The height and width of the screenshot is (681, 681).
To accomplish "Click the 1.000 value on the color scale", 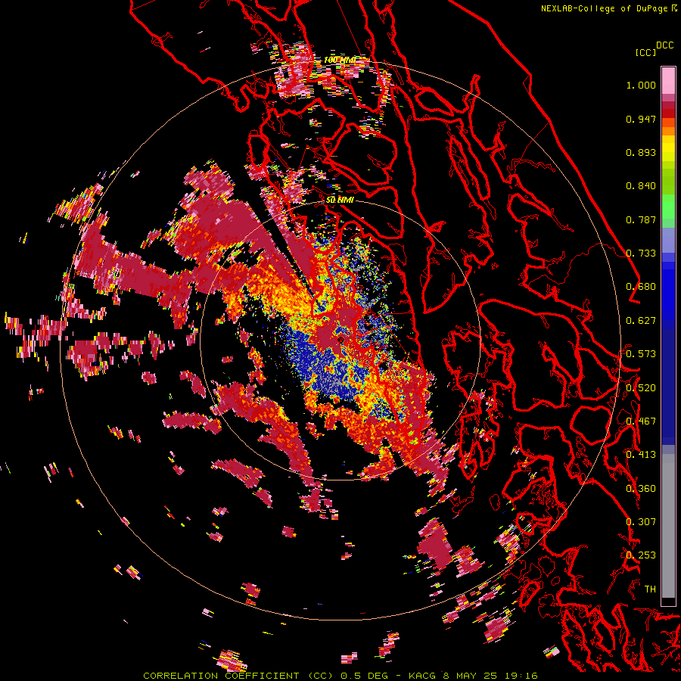I will tap(641, 85).
